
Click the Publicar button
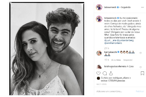pos(140,91)
